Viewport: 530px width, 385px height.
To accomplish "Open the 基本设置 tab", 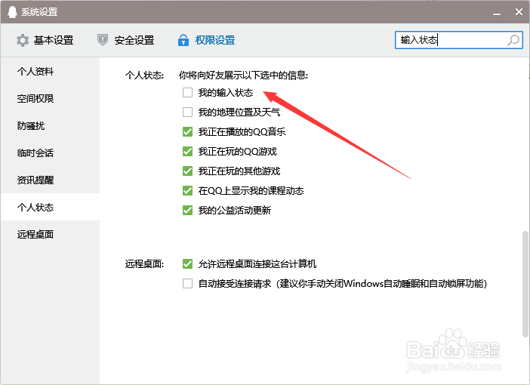I will tap(45, 41).
